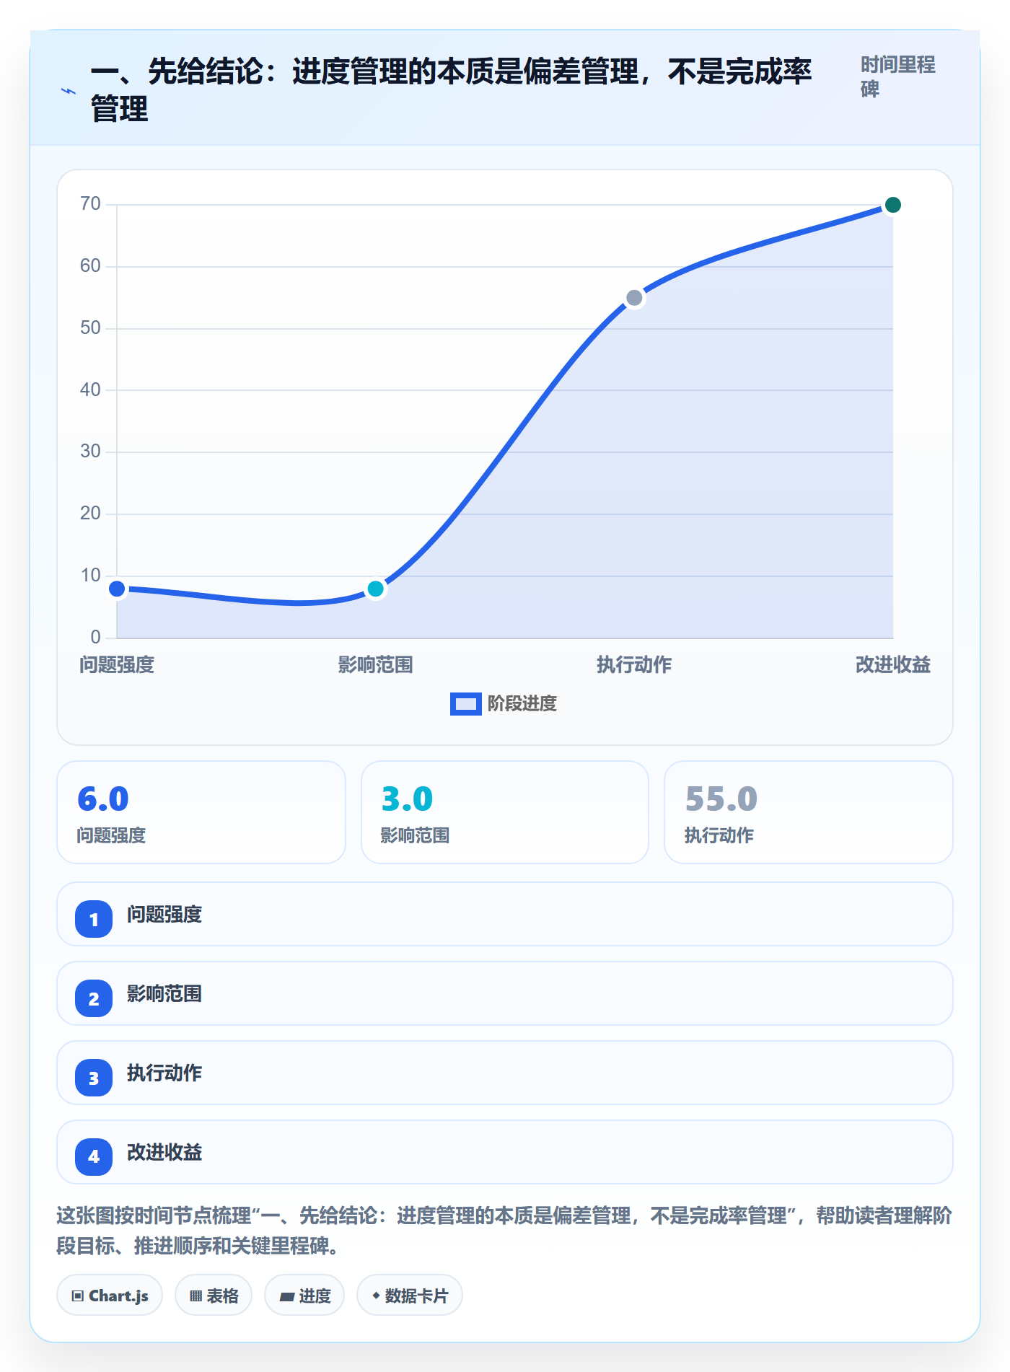
Task: Click the lightning bolt icon beside the title
Action: pyautogui.click(x=69, y=91)
